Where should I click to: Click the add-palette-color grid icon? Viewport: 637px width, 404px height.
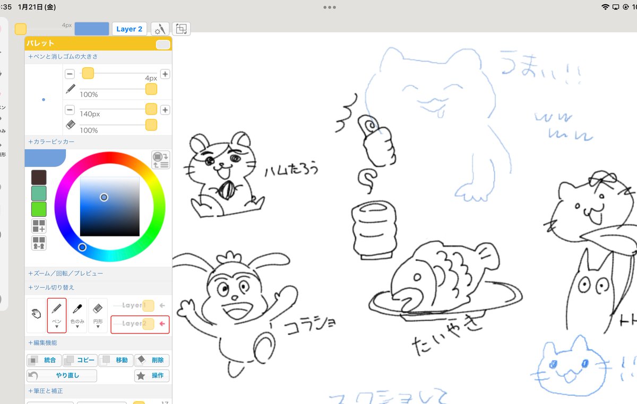click(39, 226)
